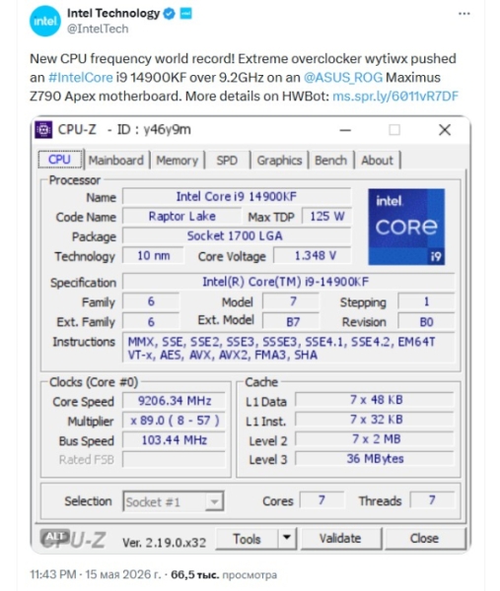Switch to the Mainboard tab
Viewport: 500px width, 591px height.
(x=116, y=161)
